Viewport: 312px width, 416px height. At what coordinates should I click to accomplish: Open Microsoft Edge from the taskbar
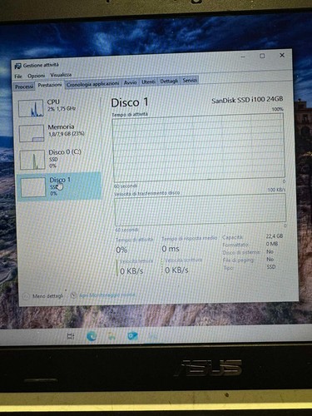[92, 336]
